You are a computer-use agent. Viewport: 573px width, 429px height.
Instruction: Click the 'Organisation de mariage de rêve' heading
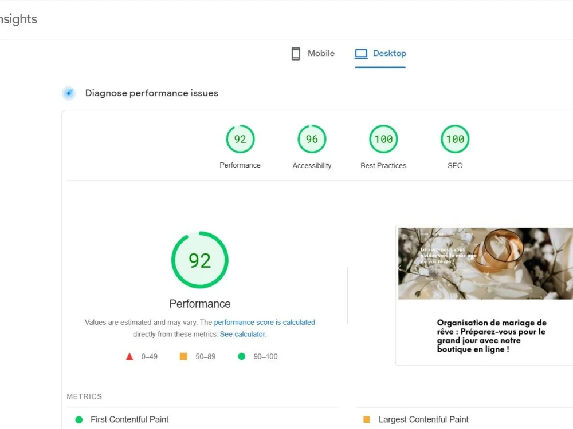click(492, 336)
